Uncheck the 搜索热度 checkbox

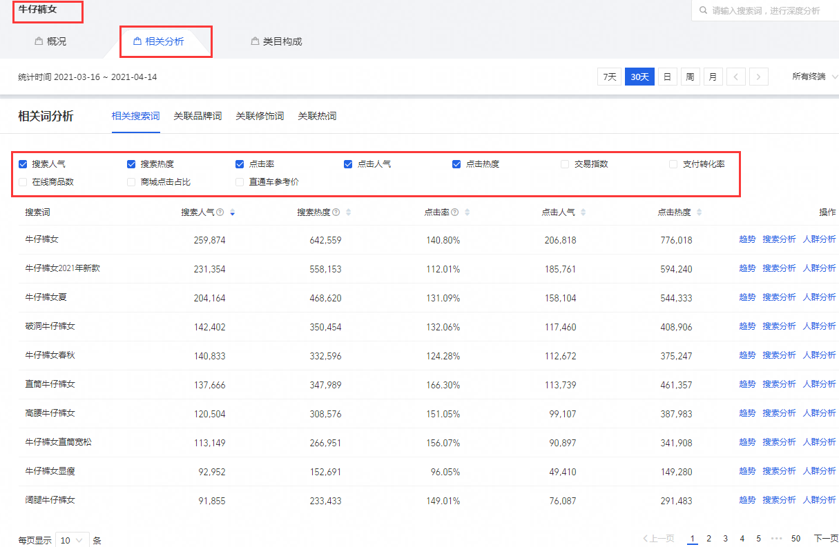131,164
